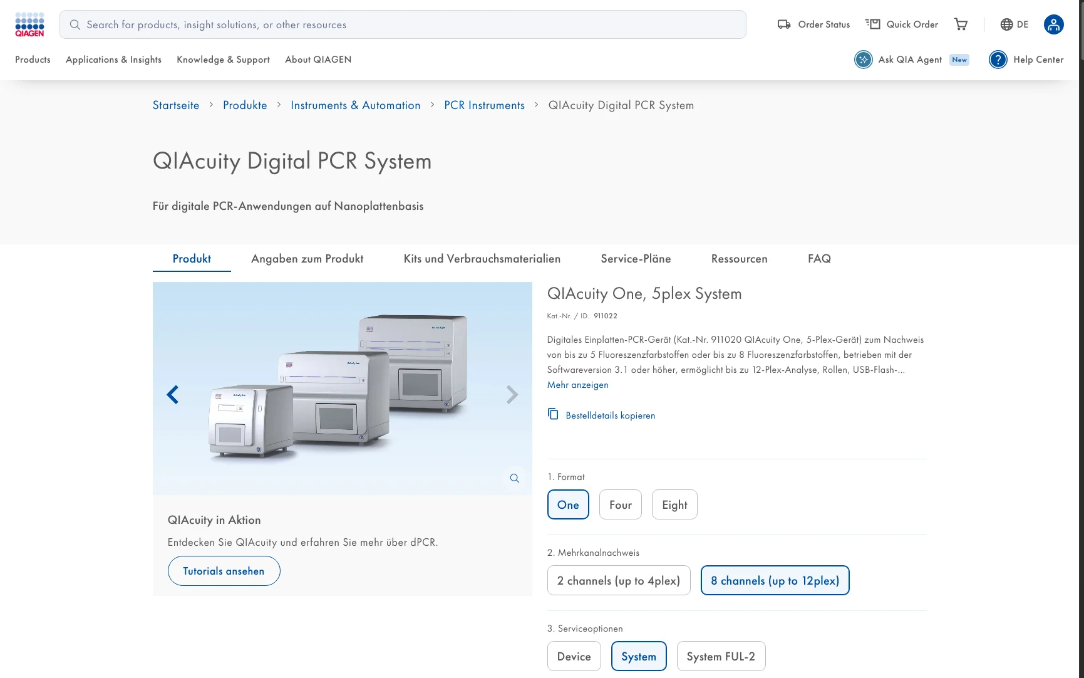Image resolution: width=1084 pixels, height=678 pixels.
Task: Select the Four format option
Action: tap(621, 504)
